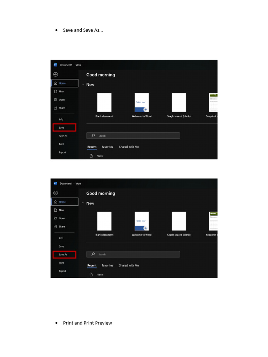
Task: Open Export in the second screenshot's sidebar
Action: (62, 271)
